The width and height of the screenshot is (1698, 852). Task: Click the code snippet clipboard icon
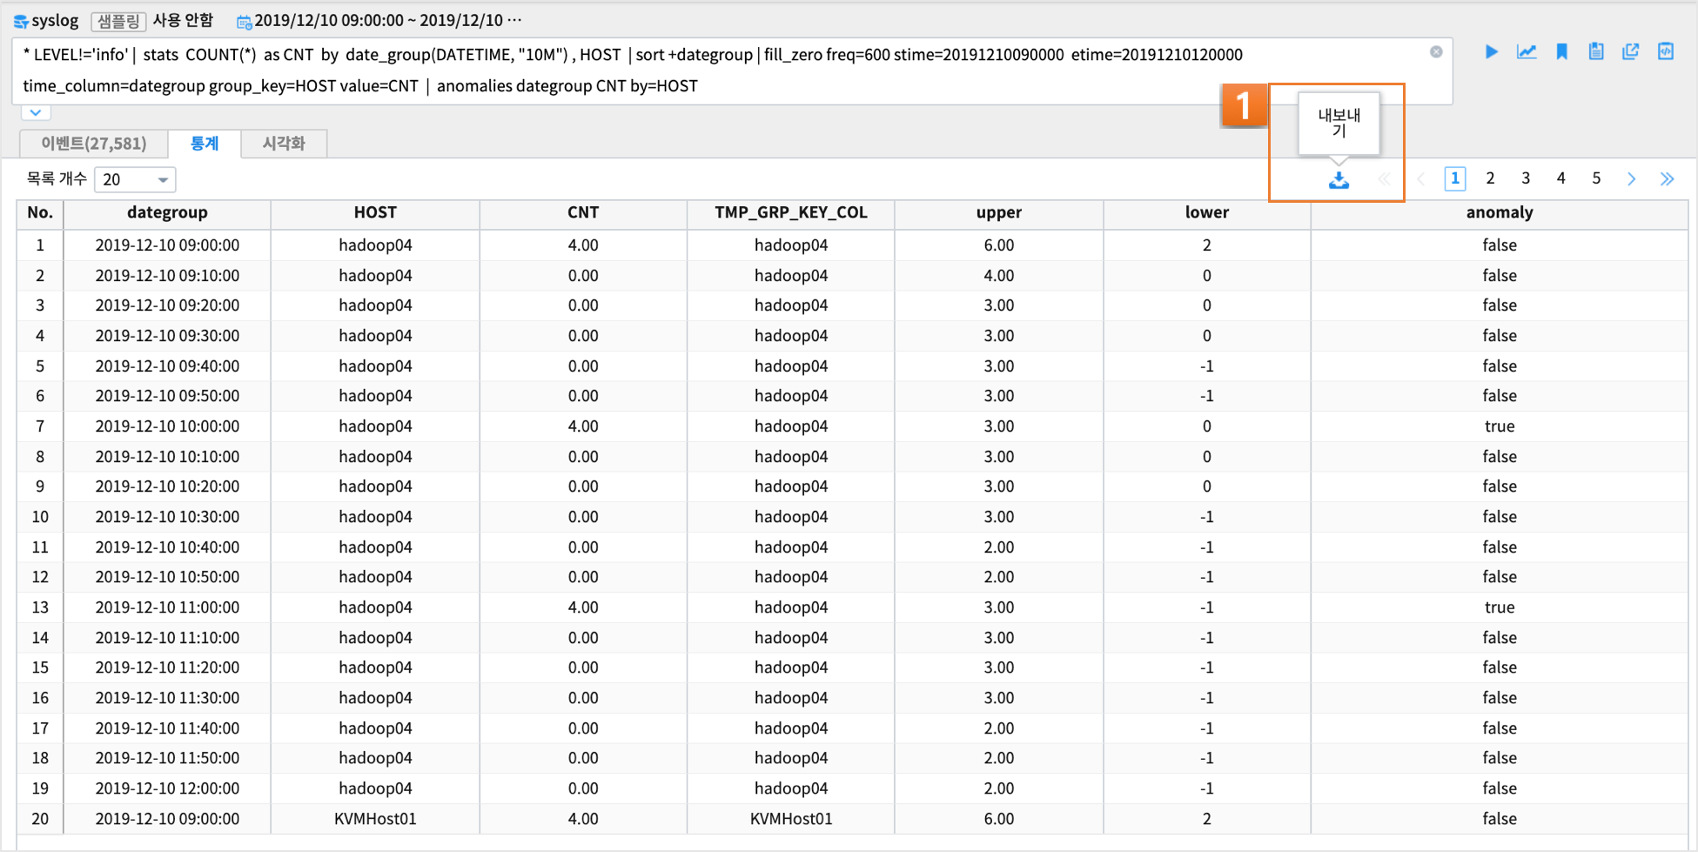1665,52
